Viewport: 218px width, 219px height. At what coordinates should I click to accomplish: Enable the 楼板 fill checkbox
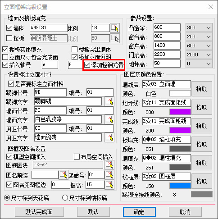pos(9,38)
